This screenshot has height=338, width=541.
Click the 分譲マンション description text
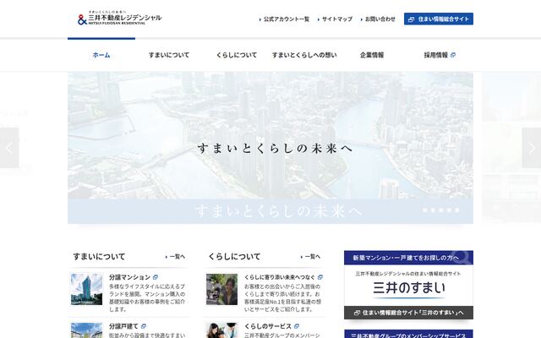pos(147,298)
